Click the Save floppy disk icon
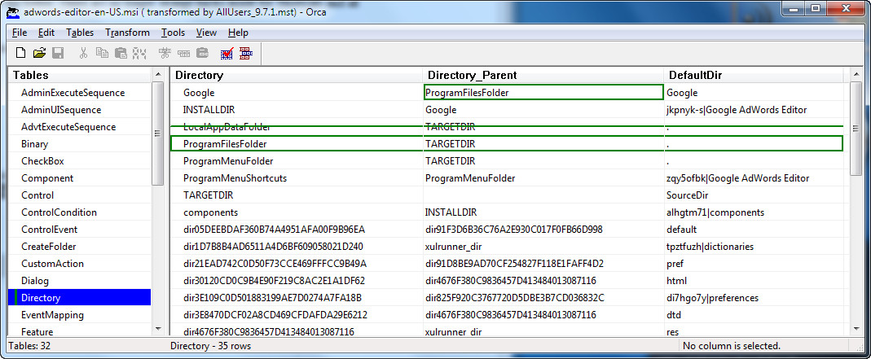Image resolution: width=871 pixels, height=359 pixels. tap(58, 53)
